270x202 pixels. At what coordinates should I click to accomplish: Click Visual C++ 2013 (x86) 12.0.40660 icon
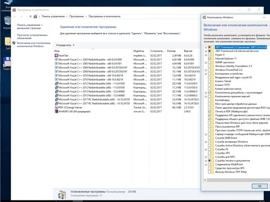(x=56, y=95)
